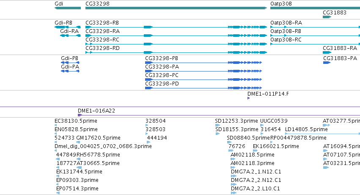Open the AT07107 EST label
This screenshot has width=360, height=195.
pyautogui.click(x=342, y=155)
